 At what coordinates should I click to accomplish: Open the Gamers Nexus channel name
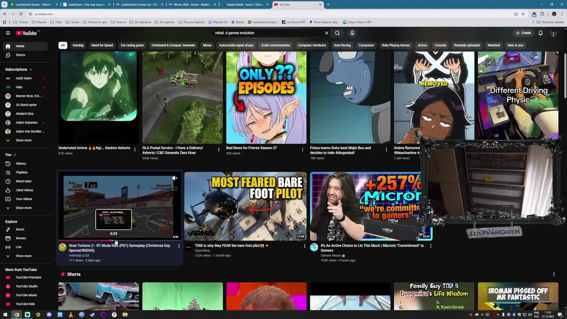coord(330,256)
